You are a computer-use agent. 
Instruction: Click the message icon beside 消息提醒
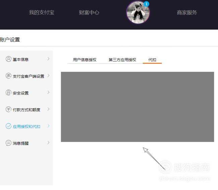point(8,143)
